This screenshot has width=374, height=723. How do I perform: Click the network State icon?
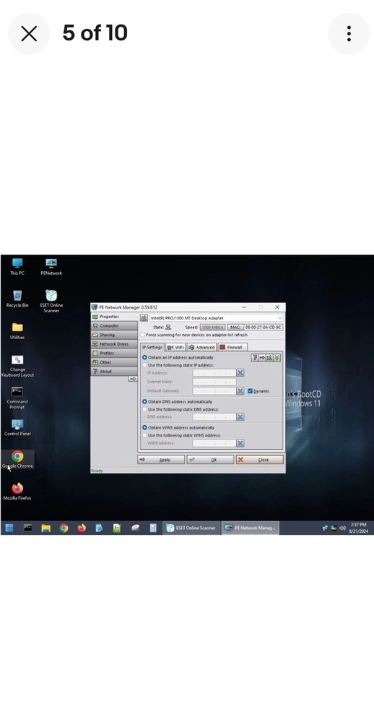point(168,328)
